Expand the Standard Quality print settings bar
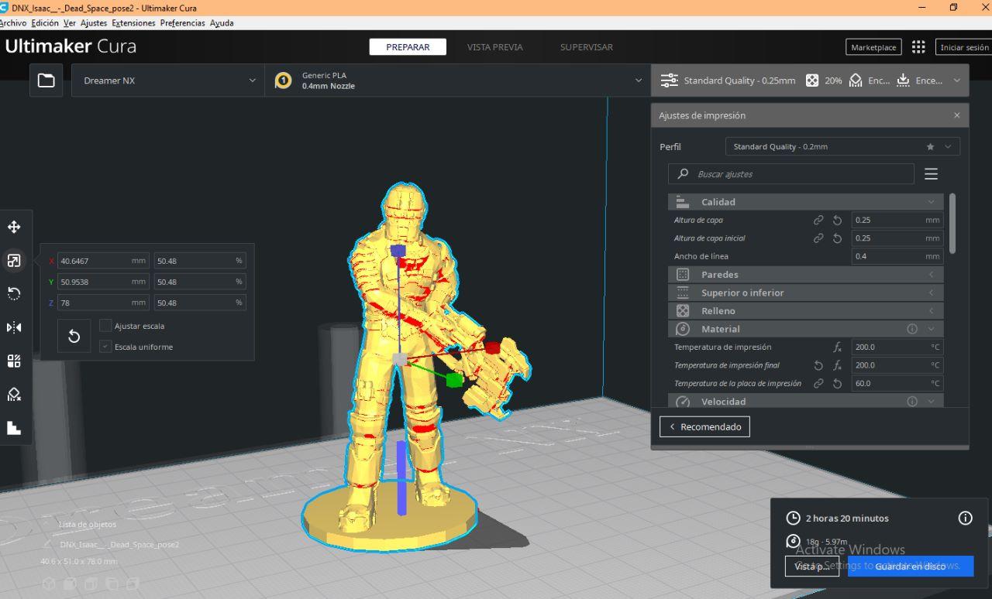The image size is (992, 599). pyautogui.click(x=810, y=80)
